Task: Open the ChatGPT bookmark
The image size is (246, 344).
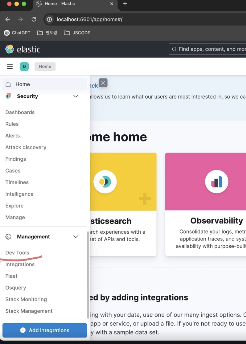Action: 17,33
